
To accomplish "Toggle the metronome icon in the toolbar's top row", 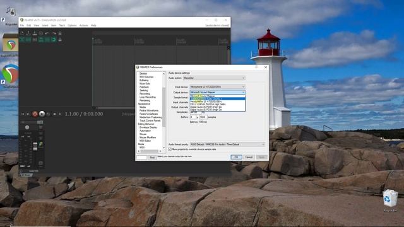I will tap(60, 33).
